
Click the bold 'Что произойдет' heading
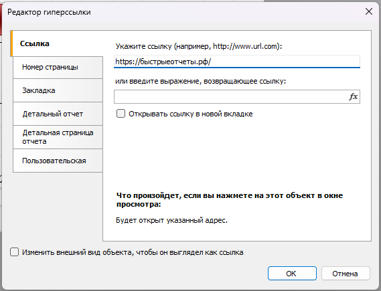(230, 200)
